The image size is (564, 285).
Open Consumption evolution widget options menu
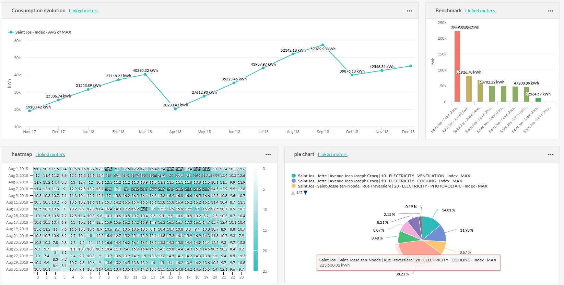point(409,11)
